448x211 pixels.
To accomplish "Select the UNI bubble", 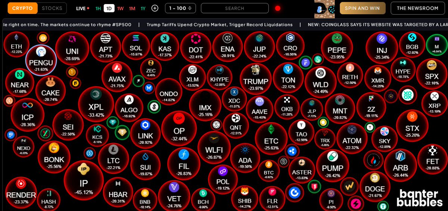I will (72, 49).
